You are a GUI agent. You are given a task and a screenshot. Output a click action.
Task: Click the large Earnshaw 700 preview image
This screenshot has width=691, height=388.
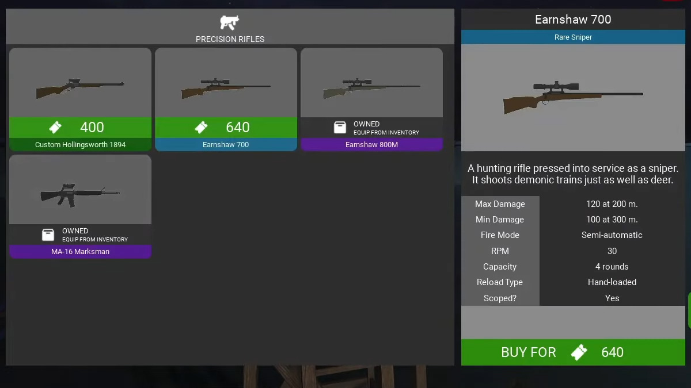click(573, 98)
